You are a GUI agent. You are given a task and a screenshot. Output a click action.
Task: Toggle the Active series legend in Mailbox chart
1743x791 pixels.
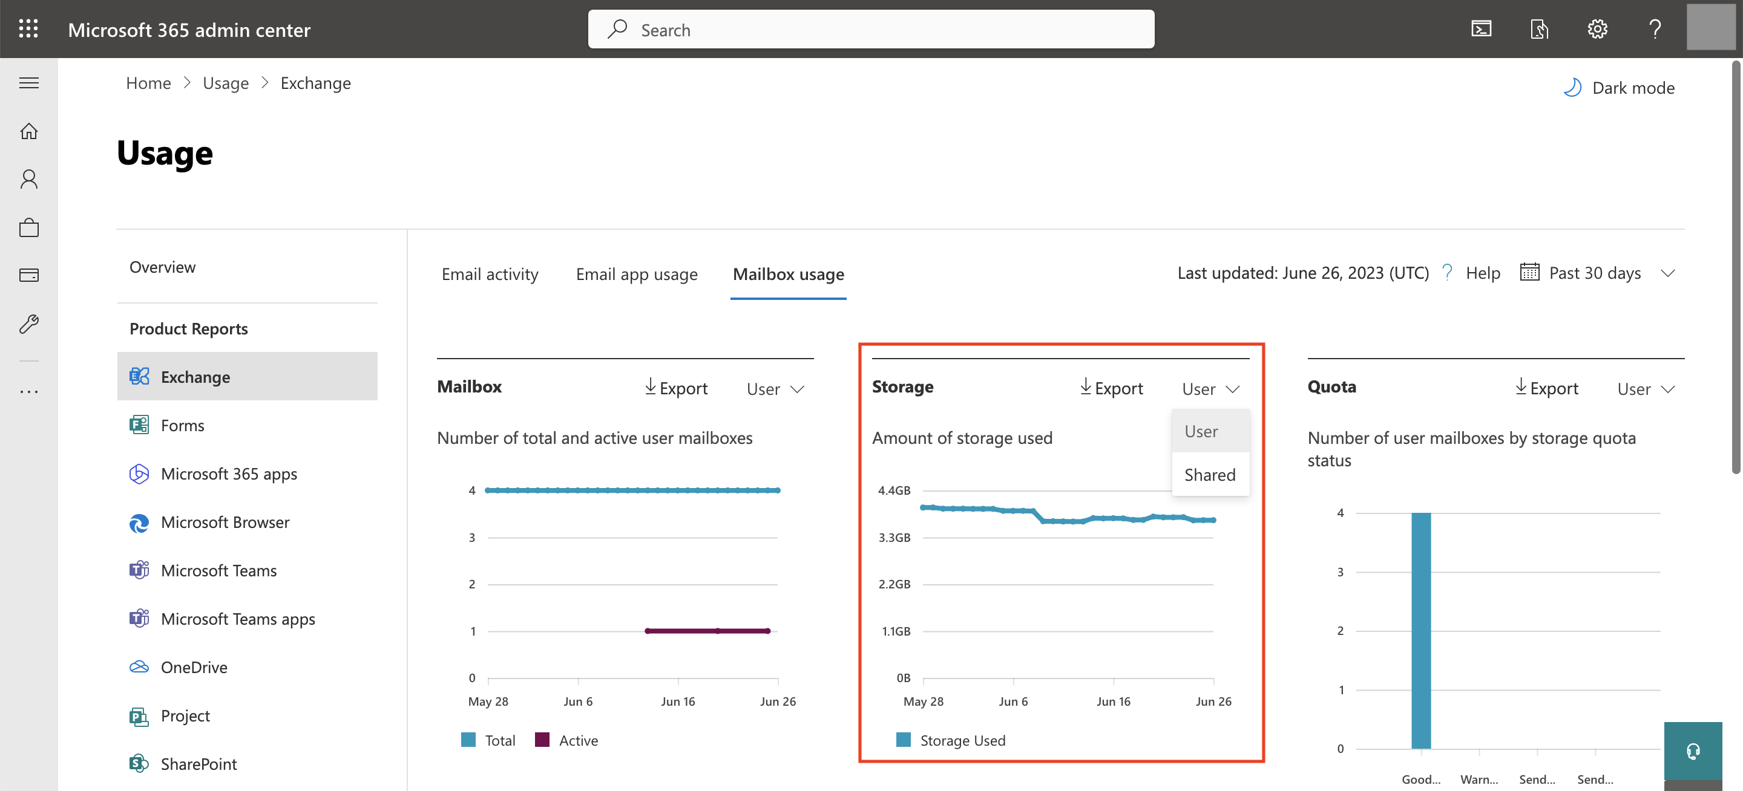566,740
